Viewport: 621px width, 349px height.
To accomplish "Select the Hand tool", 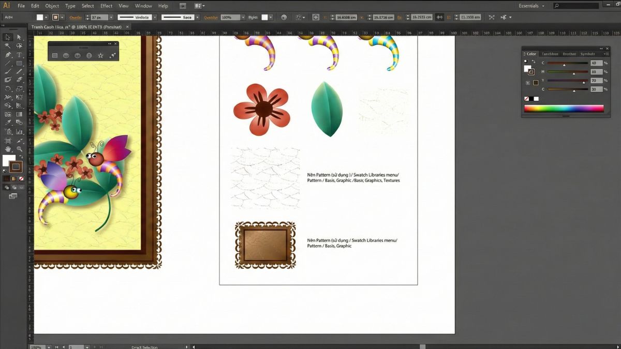I will click(x=8, y=149).
